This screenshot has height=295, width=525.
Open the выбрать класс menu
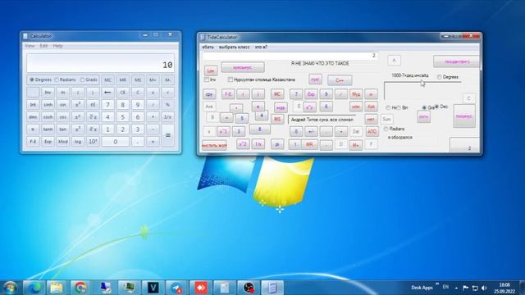(234, 48)
